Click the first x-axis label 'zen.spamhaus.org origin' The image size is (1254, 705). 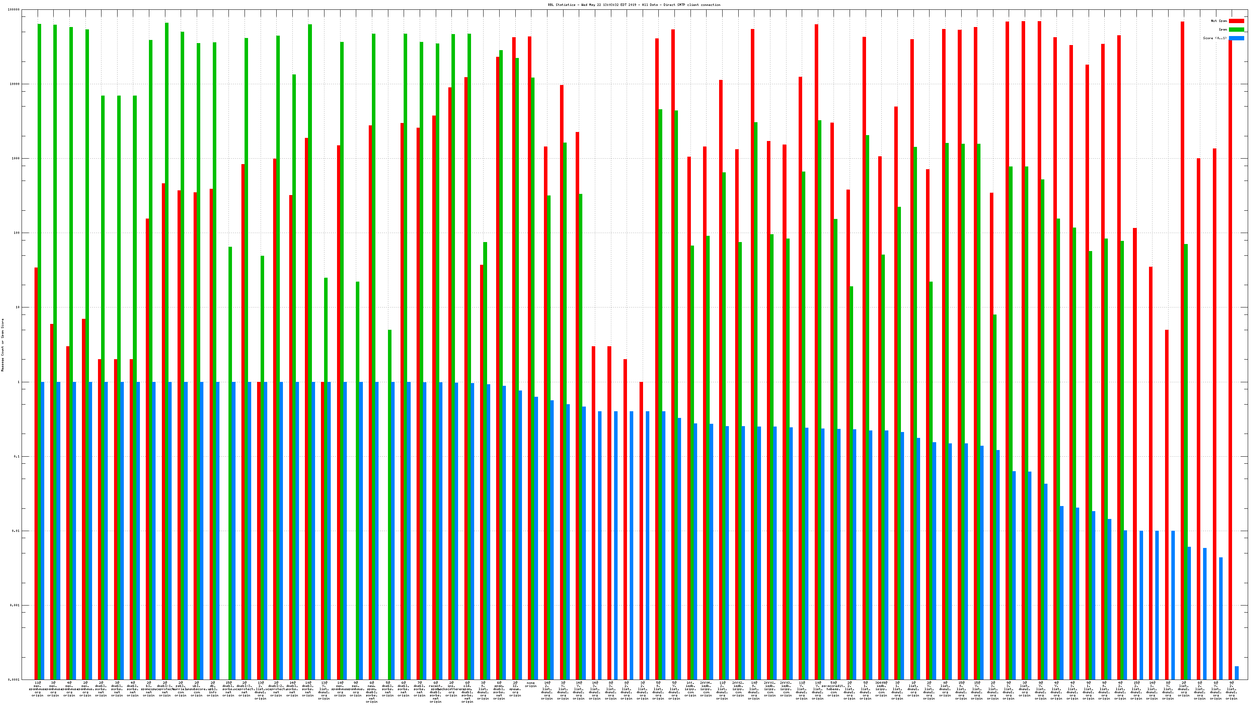tap(38, 689)
